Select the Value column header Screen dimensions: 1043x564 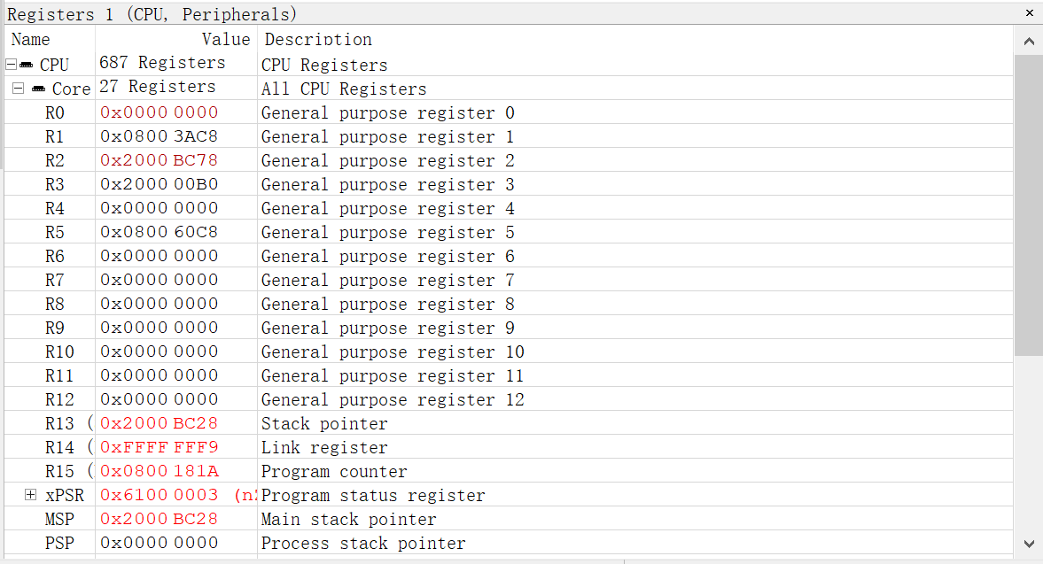(225, 40)
